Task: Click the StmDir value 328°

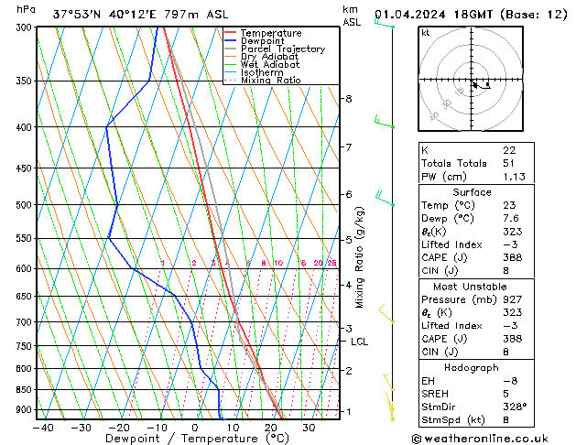Action: pyautogui.click(x=515, y=407)
